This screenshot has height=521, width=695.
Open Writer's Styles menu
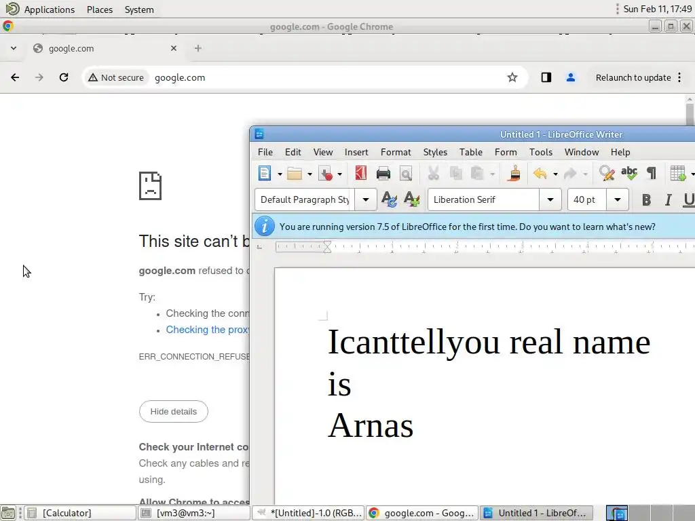pyautogui.click(x=435, y=152)
